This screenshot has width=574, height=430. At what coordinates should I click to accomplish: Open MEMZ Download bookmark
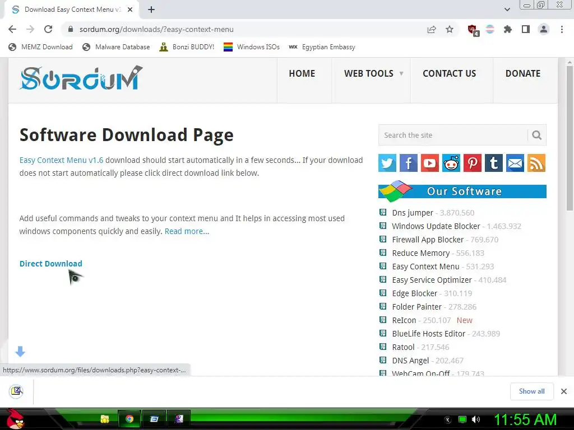tap(40, 47)
